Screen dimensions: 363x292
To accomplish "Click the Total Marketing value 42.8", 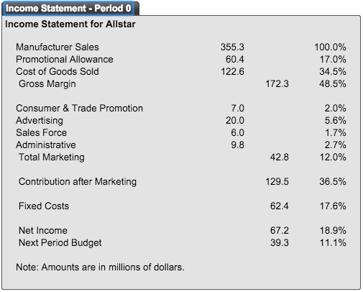I will point(280,157).
